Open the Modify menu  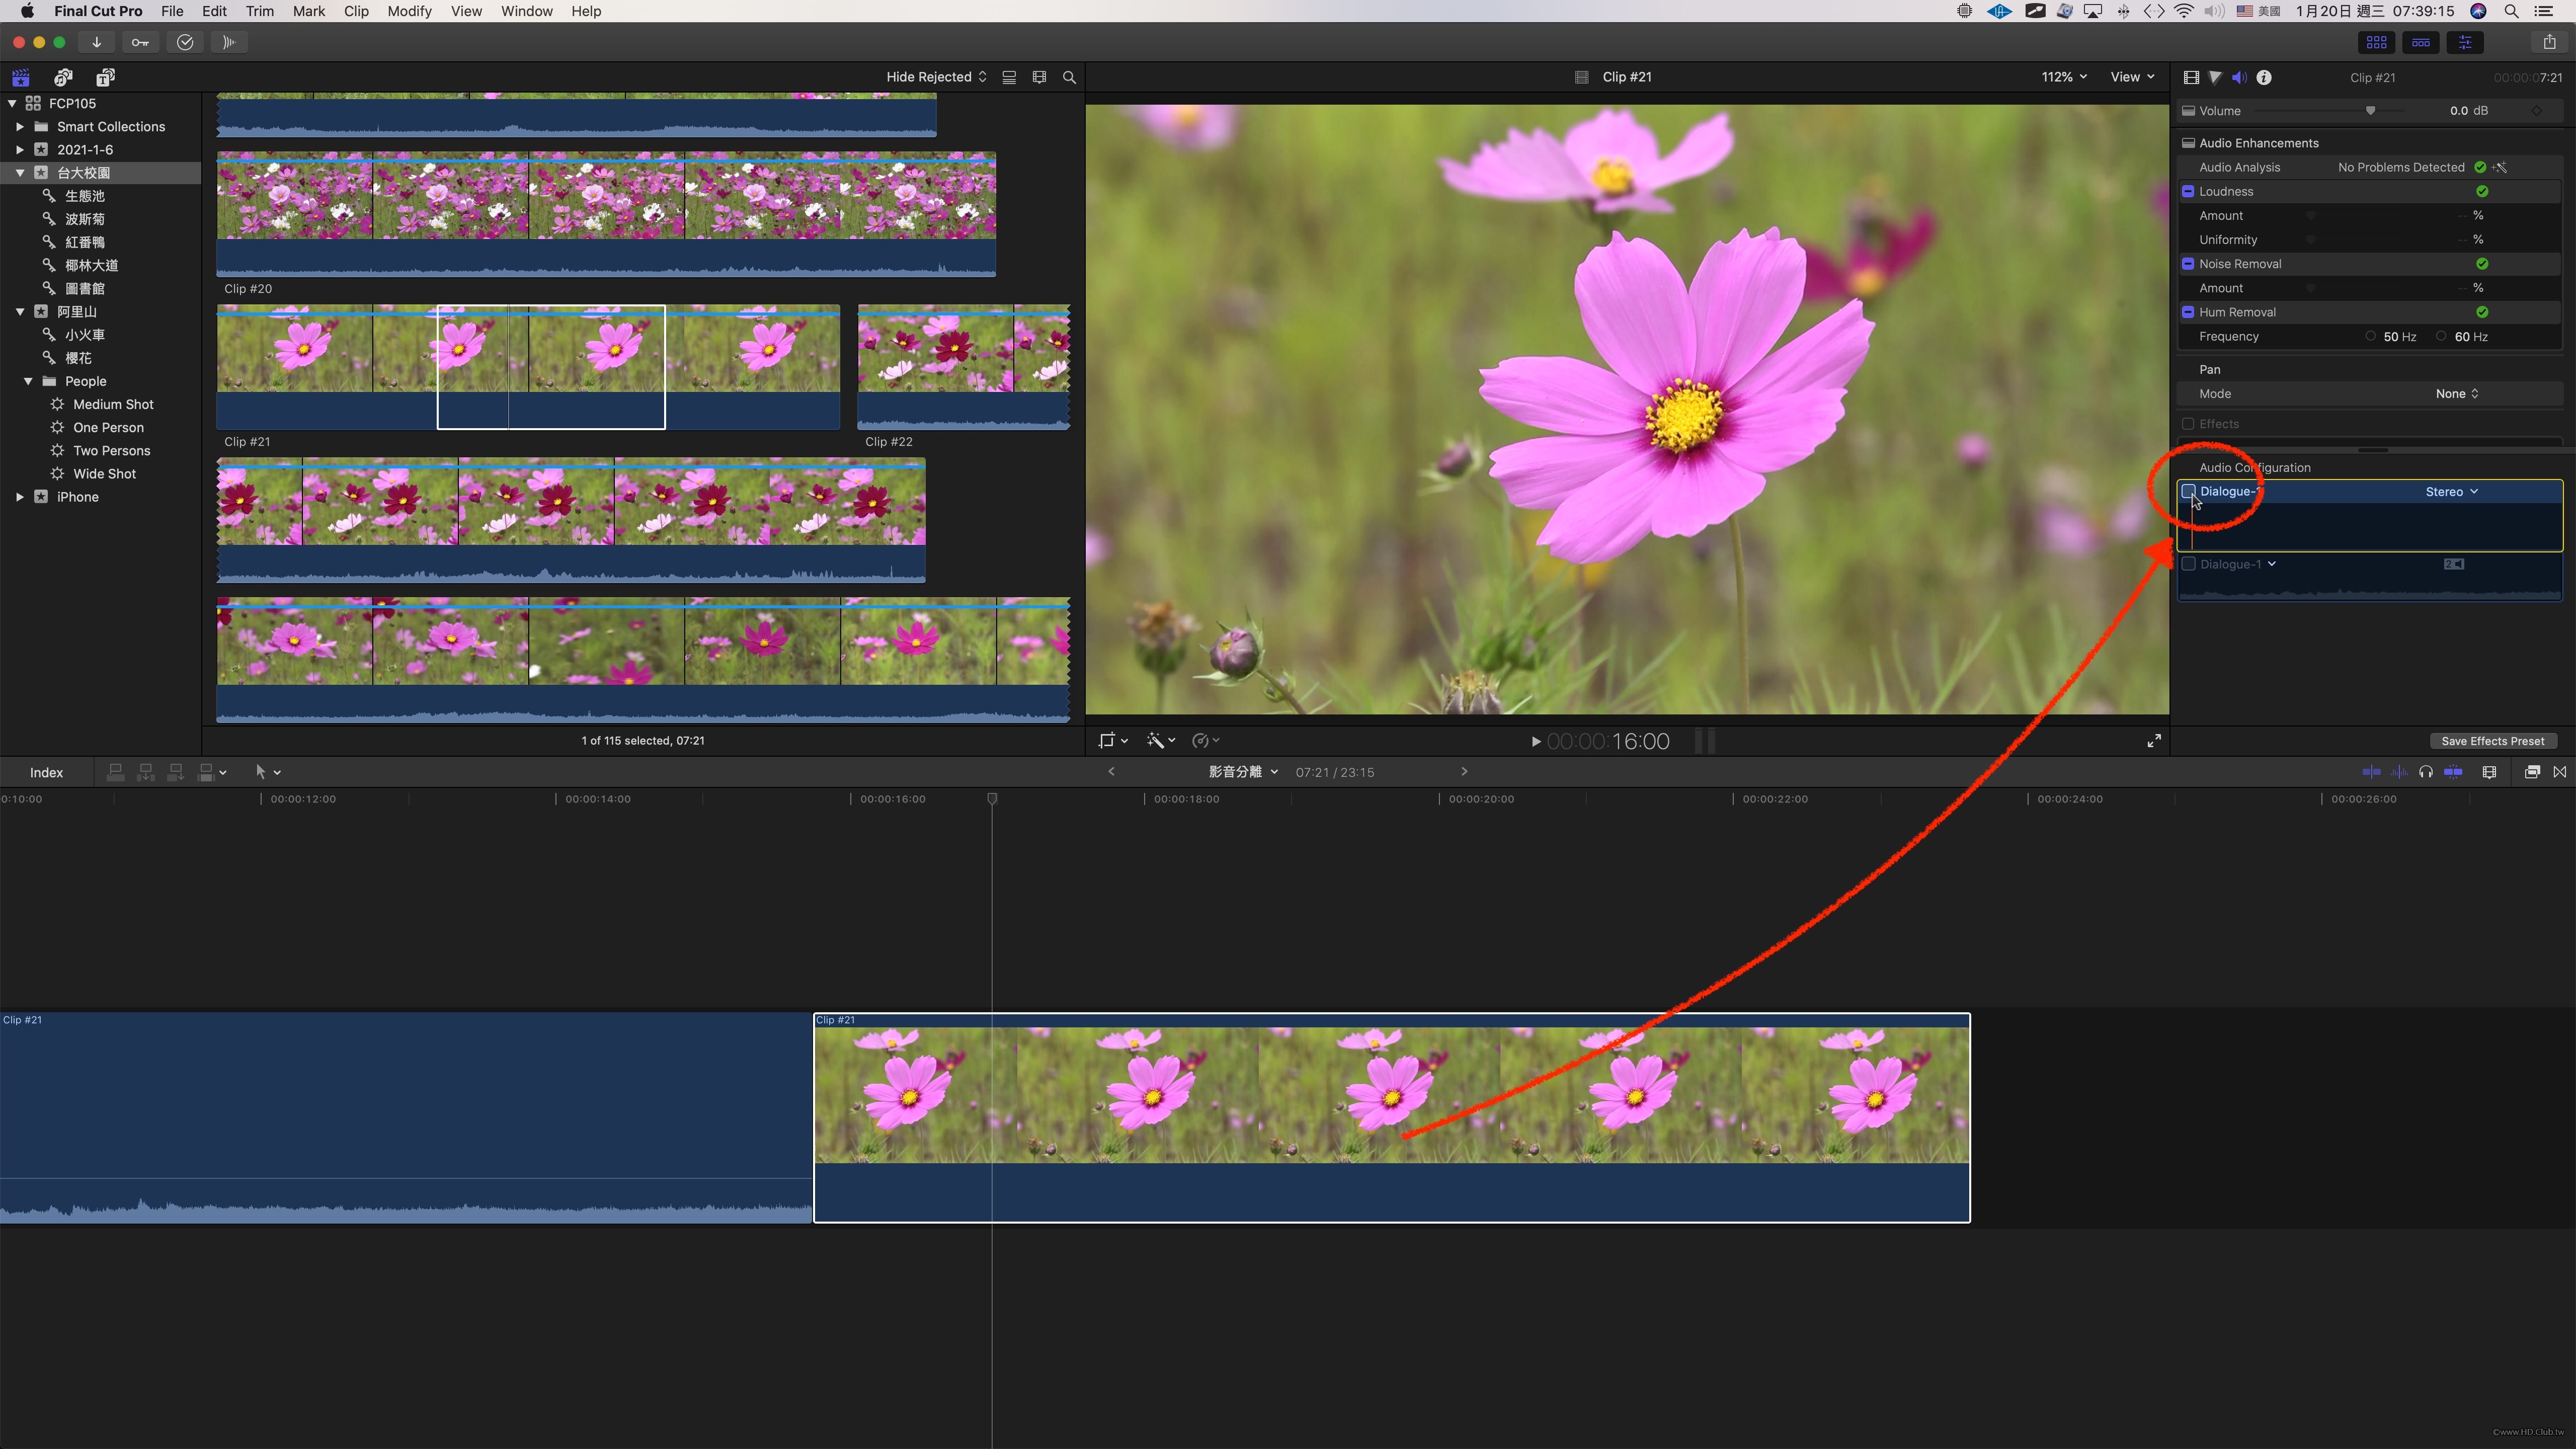click(409, 11)
